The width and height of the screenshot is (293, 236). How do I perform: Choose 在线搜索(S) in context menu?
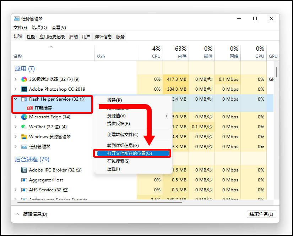[x=133, y=161]
